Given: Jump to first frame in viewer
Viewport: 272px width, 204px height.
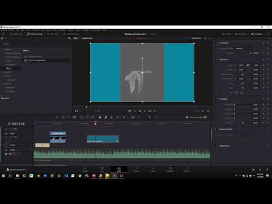Looking at the screenshot, I should (129, 111).
